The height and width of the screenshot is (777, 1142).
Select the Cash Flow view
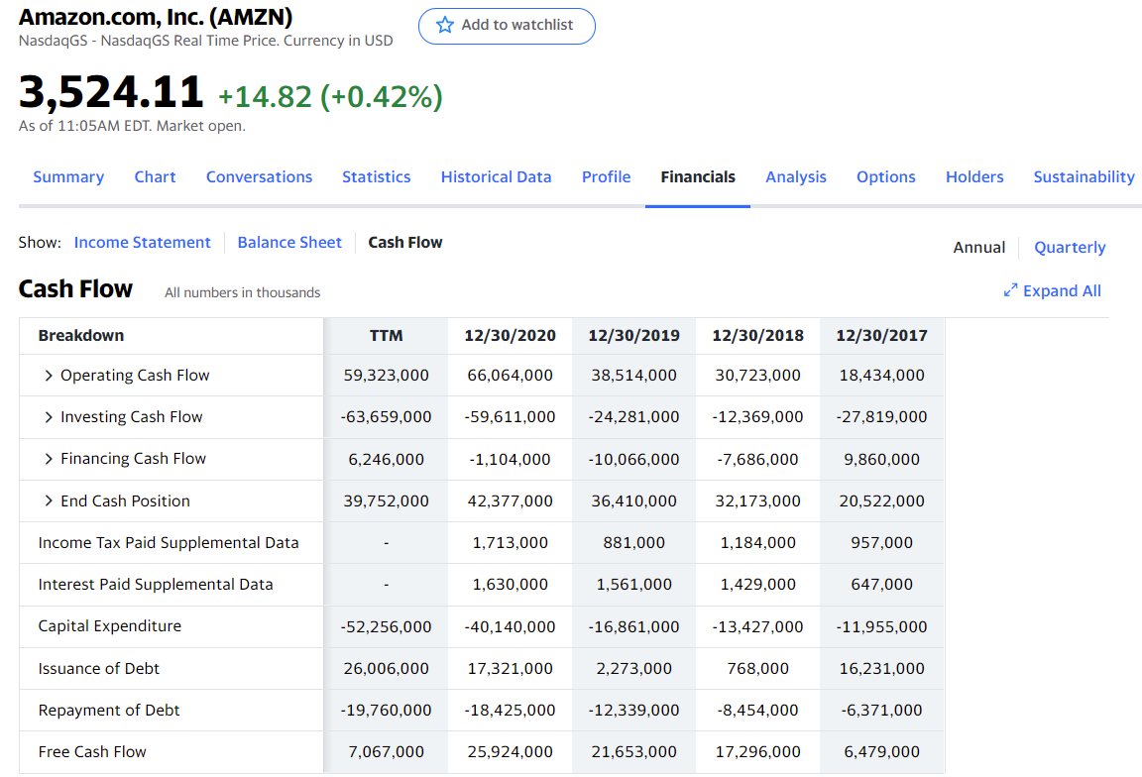[x=404, y=243]
